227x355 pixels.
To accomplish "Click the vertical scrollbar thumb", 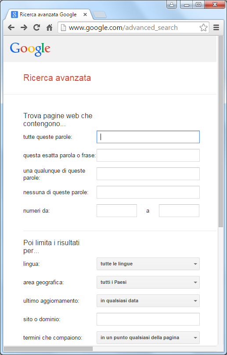I will point(221,131).
